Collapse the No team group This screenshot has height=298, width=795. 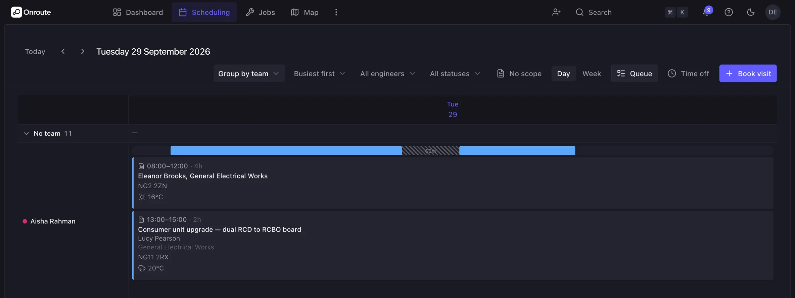click(26, 134)
